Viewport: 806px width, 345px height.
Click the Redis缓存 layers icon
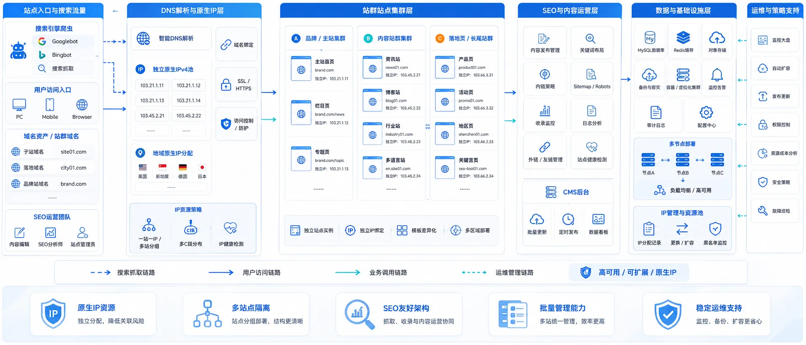pos(683,38)
